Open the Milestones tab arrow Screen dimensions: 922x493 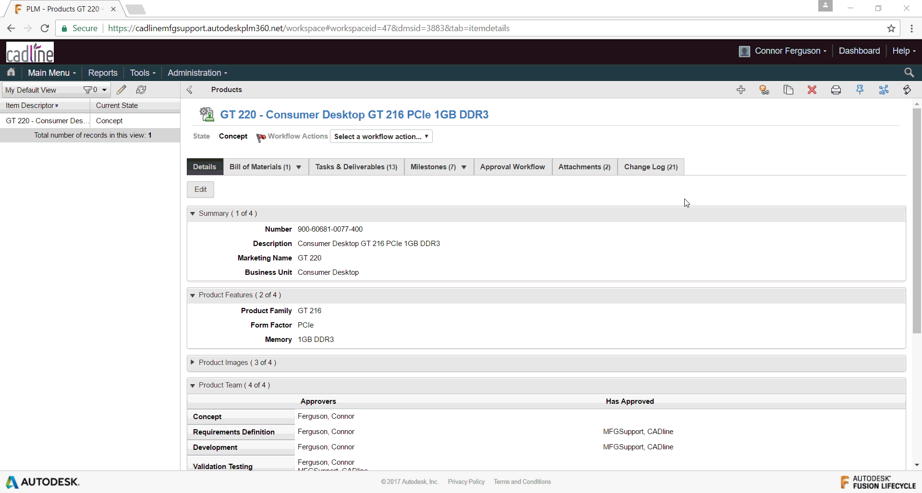464,167
